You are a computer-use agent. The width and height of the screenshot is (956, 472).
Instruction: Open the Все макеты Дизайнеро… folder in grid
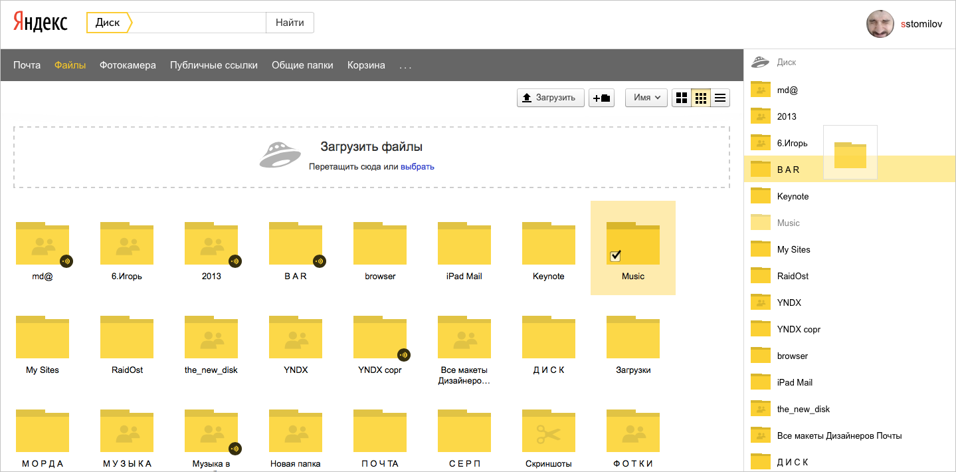(464, 338)
